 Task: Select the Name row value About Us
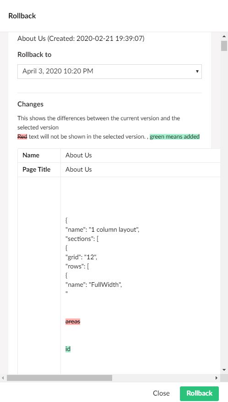coord(79,156)
